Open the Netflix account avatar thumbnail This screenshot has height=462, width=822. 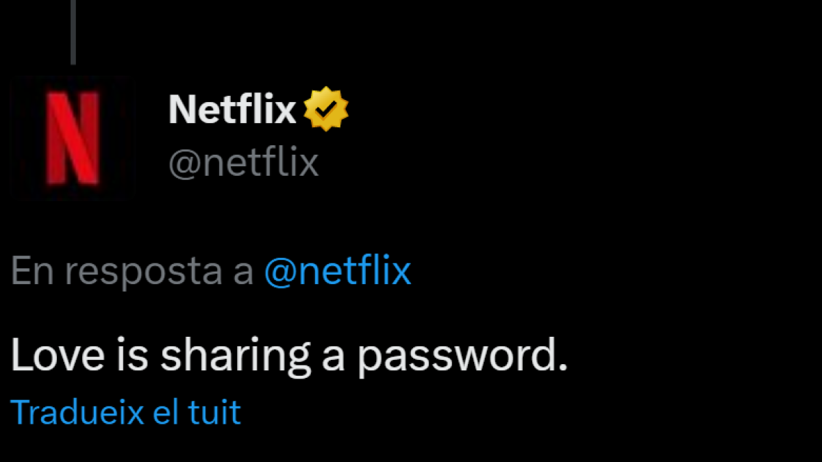pos(72,137)
